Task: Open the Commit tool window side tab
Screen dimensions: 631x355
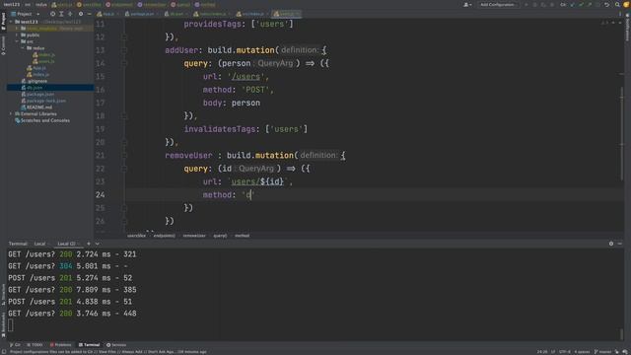Action: click(3, 45)
